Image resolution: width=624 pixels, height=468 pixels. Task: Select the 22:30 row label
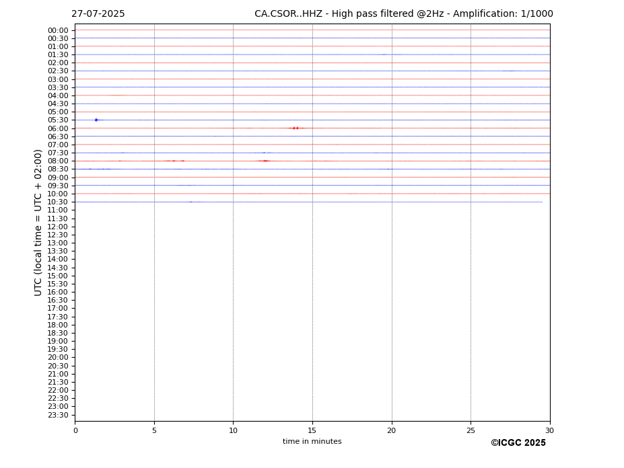(58, 399)
